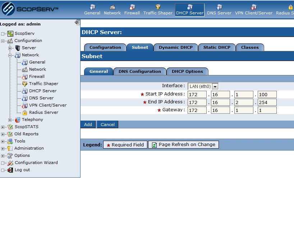The width and height of the screenshot is (294, 225).
Task: Switch to the Dynamic DHCP tab
Action: (176, 47)
